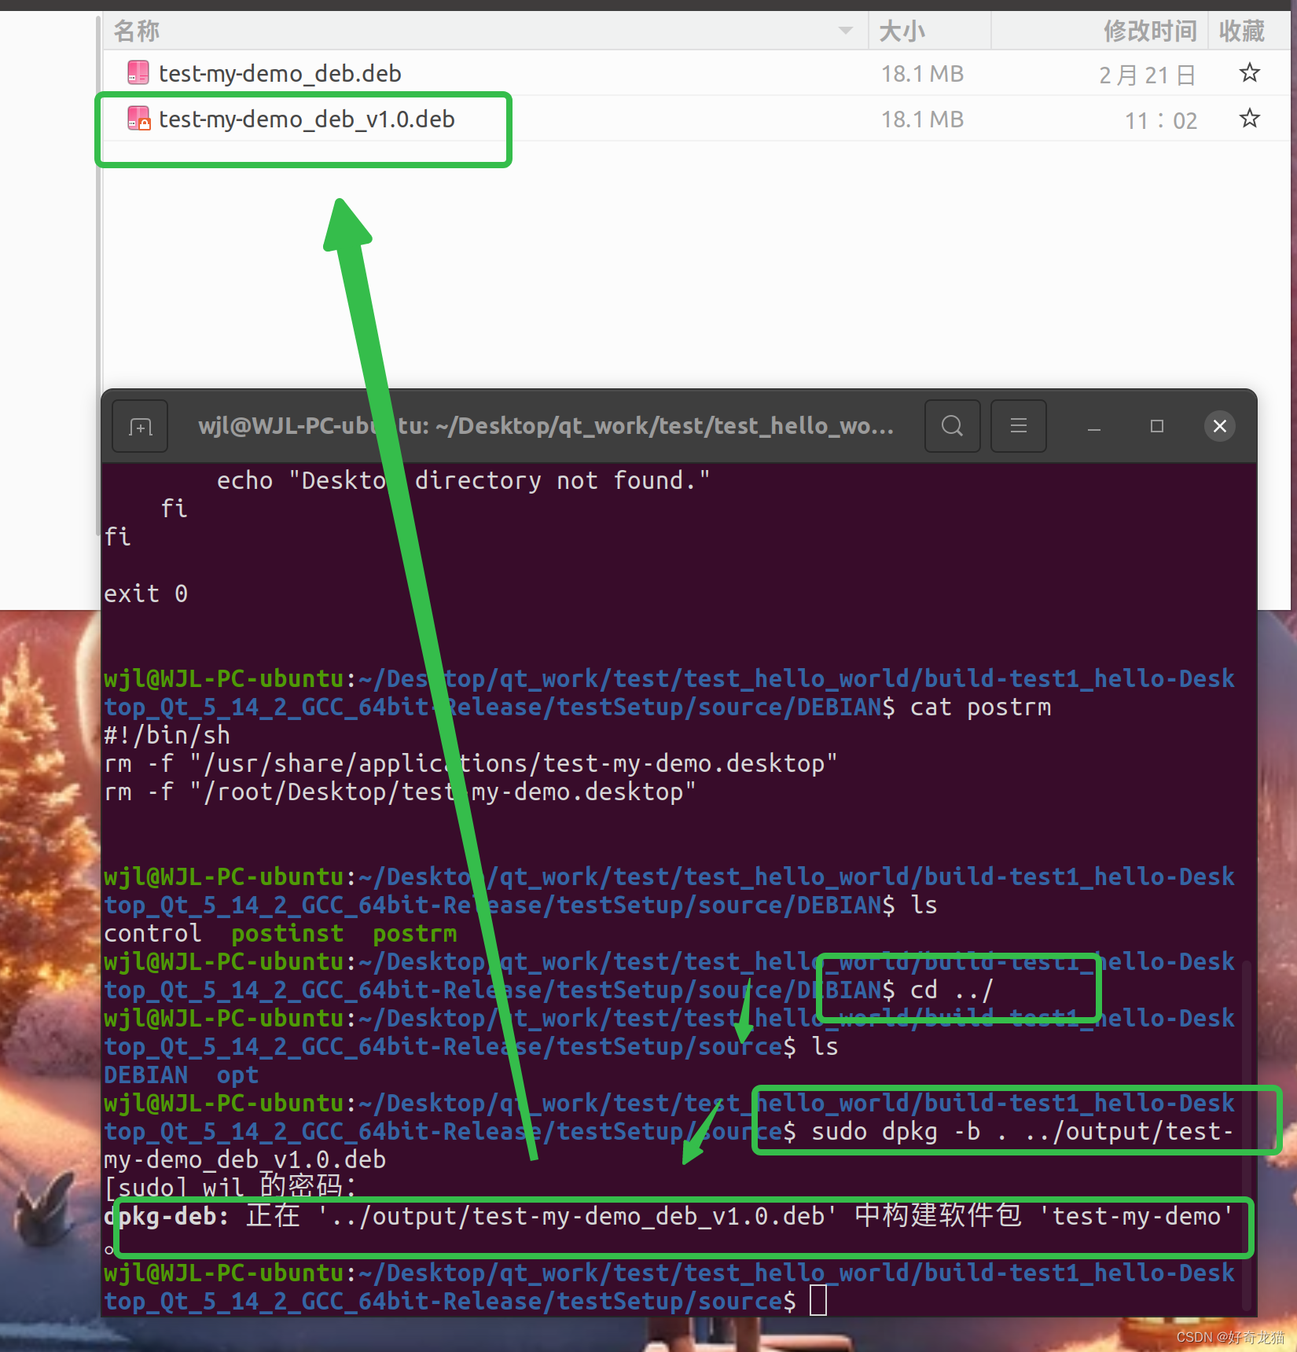The width and height of the screenshot is (1297, 1352).
Task: Minimize the terminal window
Action: [1093, 426]
